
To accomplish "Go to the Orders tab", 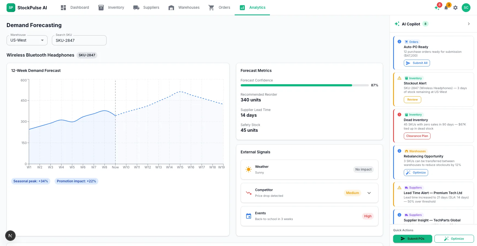I will pos(219,8).
